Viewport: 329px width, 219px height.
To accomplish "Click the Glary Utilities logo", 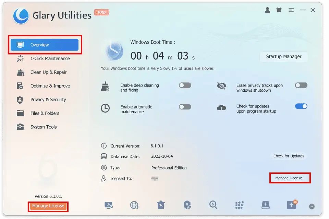I will 21,16.
